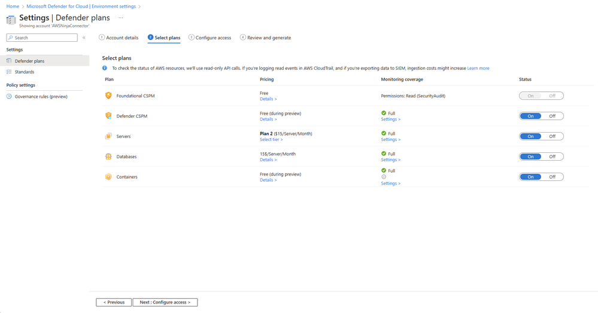Click the Settings page header icon

pos(11,20)
